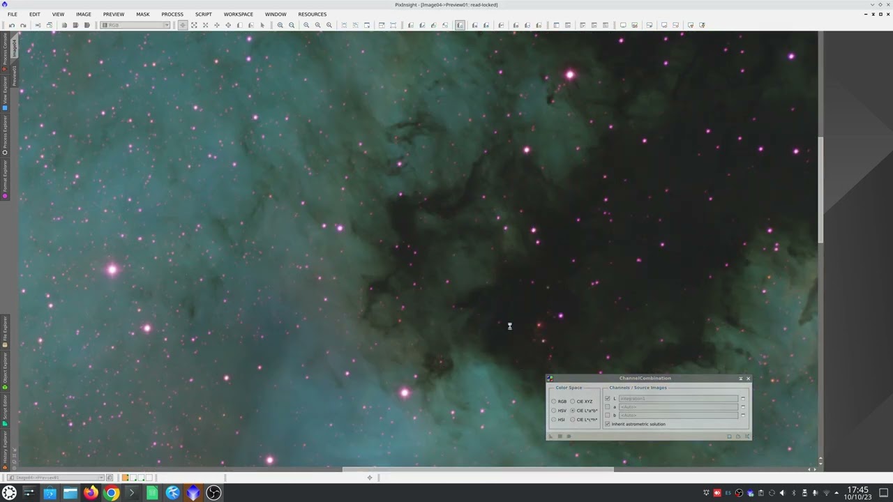Open the EDIT menu
Viewport: 893px width, 502px height.
pos(35,14)
